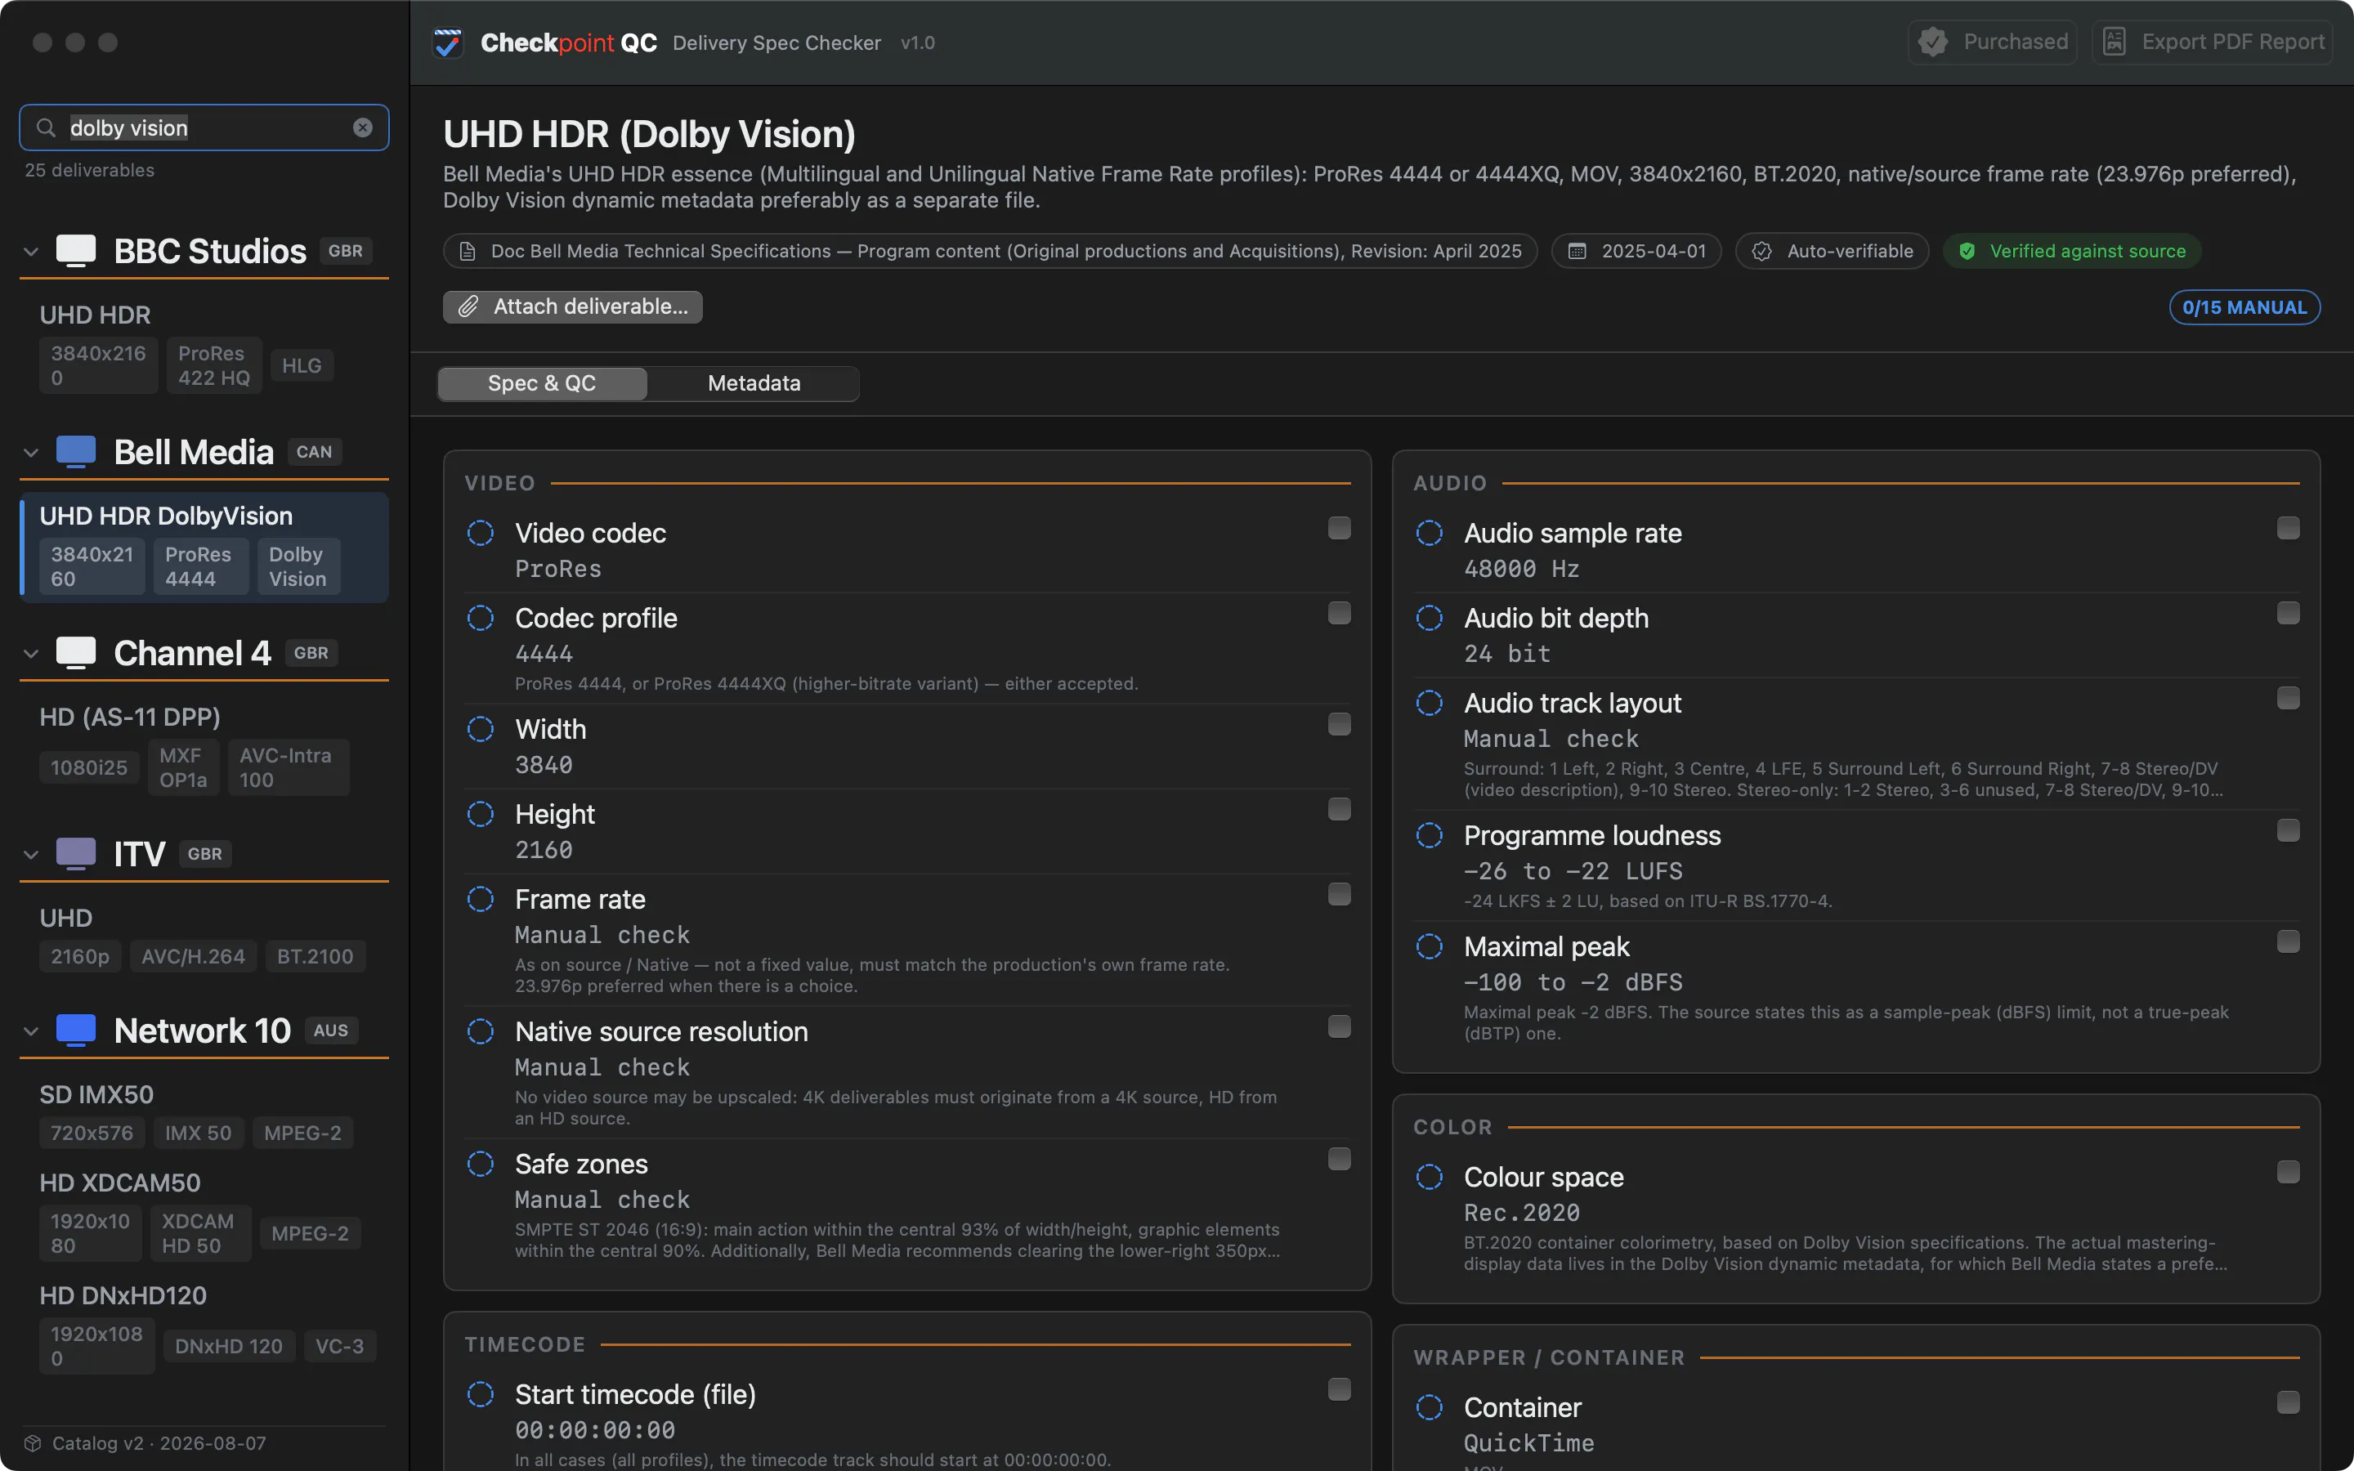2354x1471 pixels.
Task: Select BBC Studios UHD HDR deliverable
Action: click(x=204, y=347)
